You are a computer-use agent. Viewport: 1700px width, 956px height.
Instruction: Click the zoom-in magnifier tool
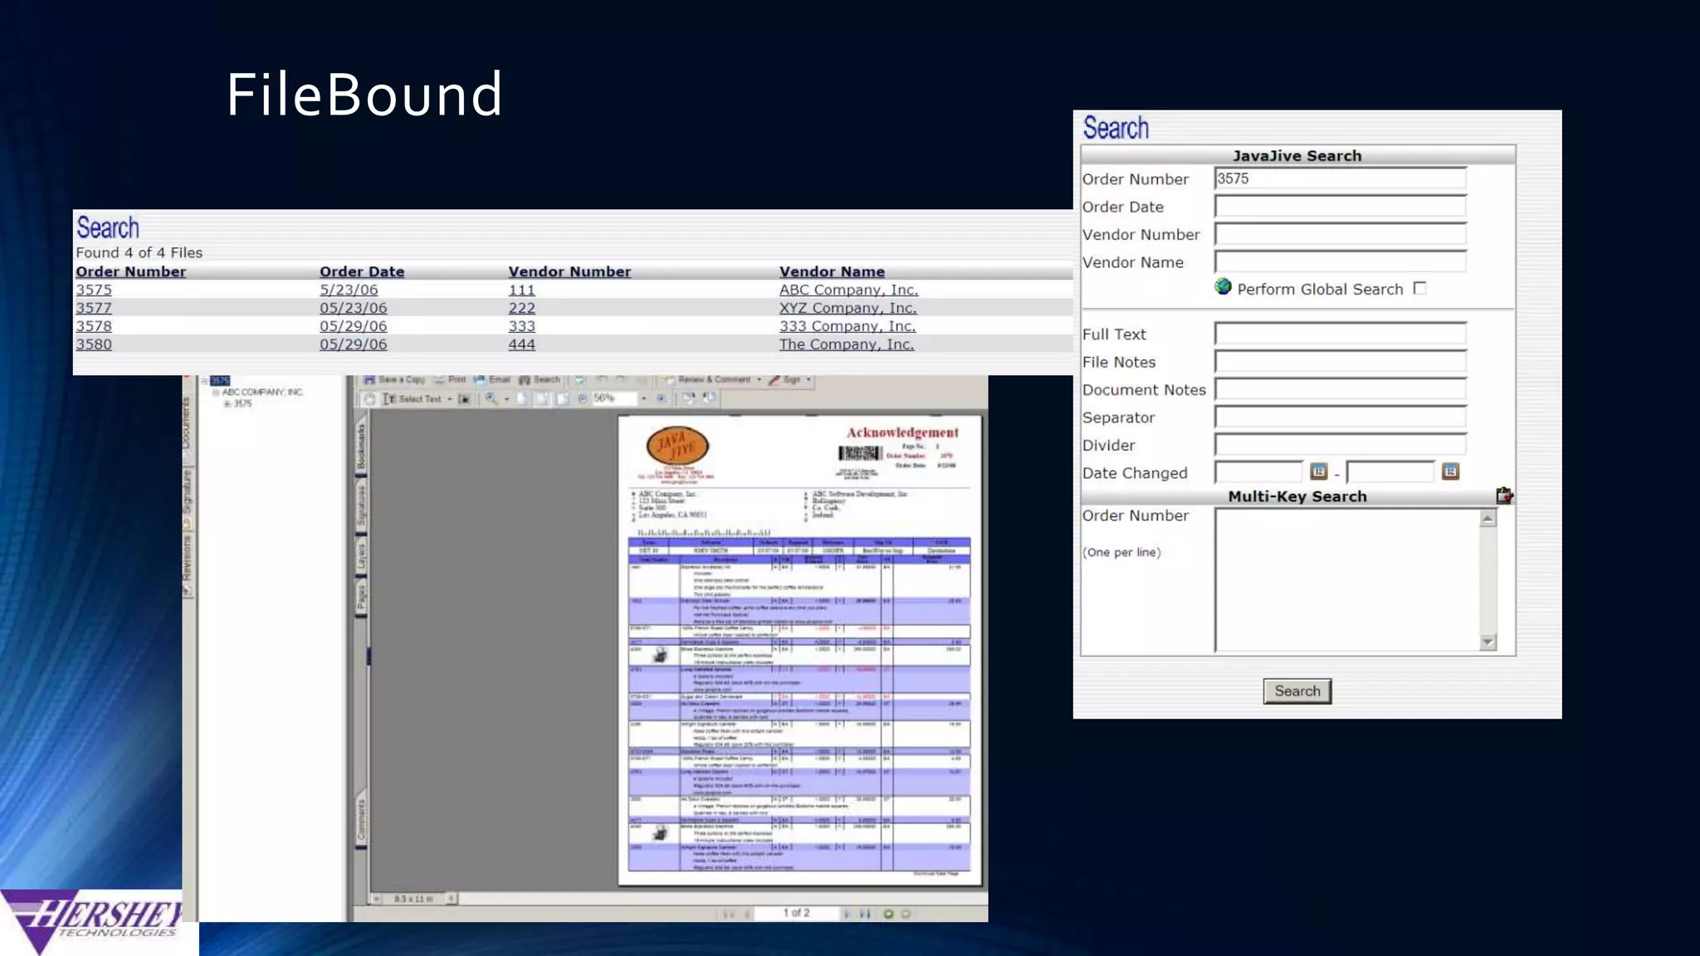491,399
